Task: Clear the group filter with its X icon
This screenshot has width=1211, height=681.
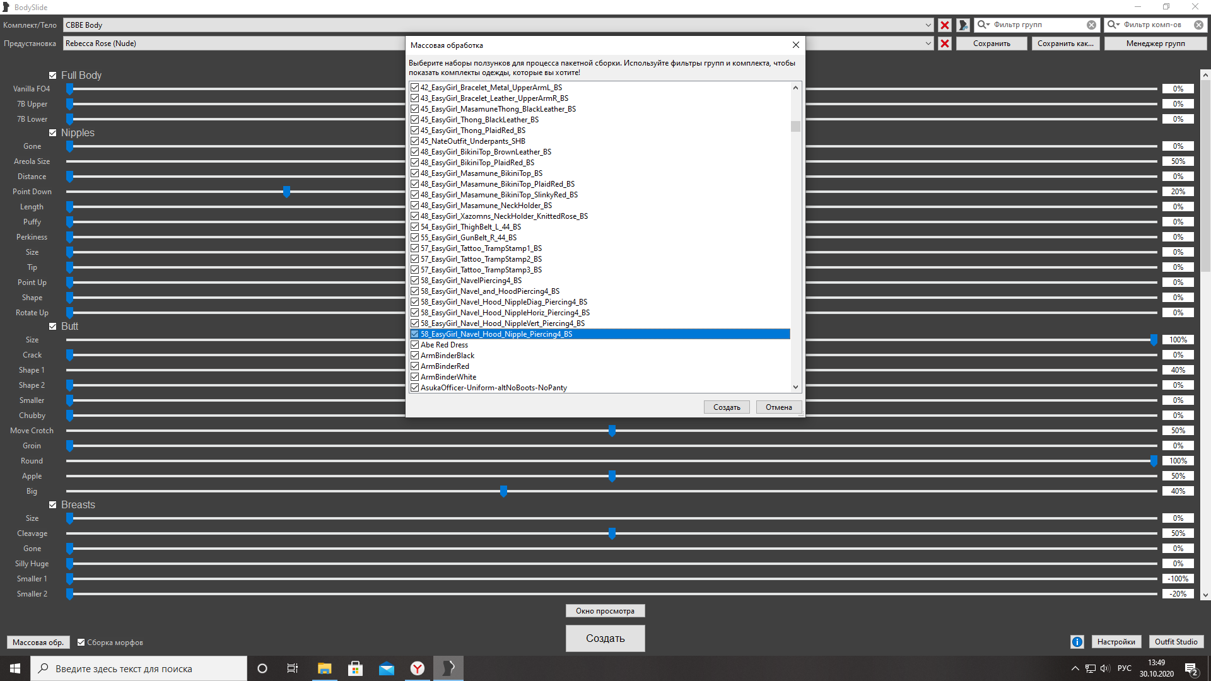Action: click(x=1091, y=25)
